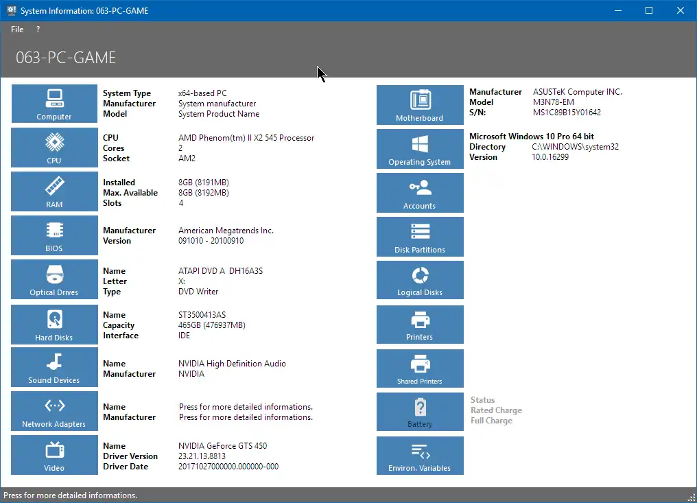Screen dimensions: 697x503
Task: Click the IDE interface value
Action: click(x=184, y=336)
